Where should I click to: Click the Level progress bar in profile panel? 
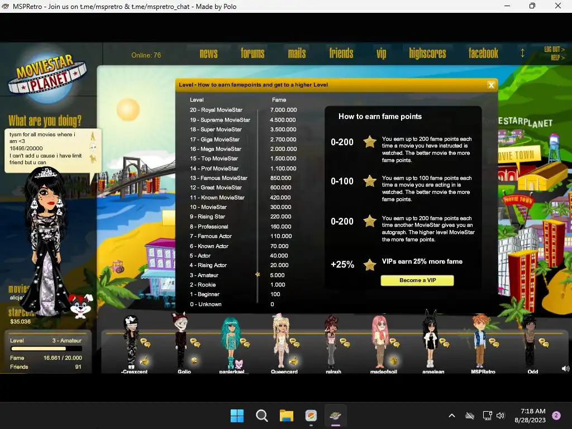[x=46, y=349]
